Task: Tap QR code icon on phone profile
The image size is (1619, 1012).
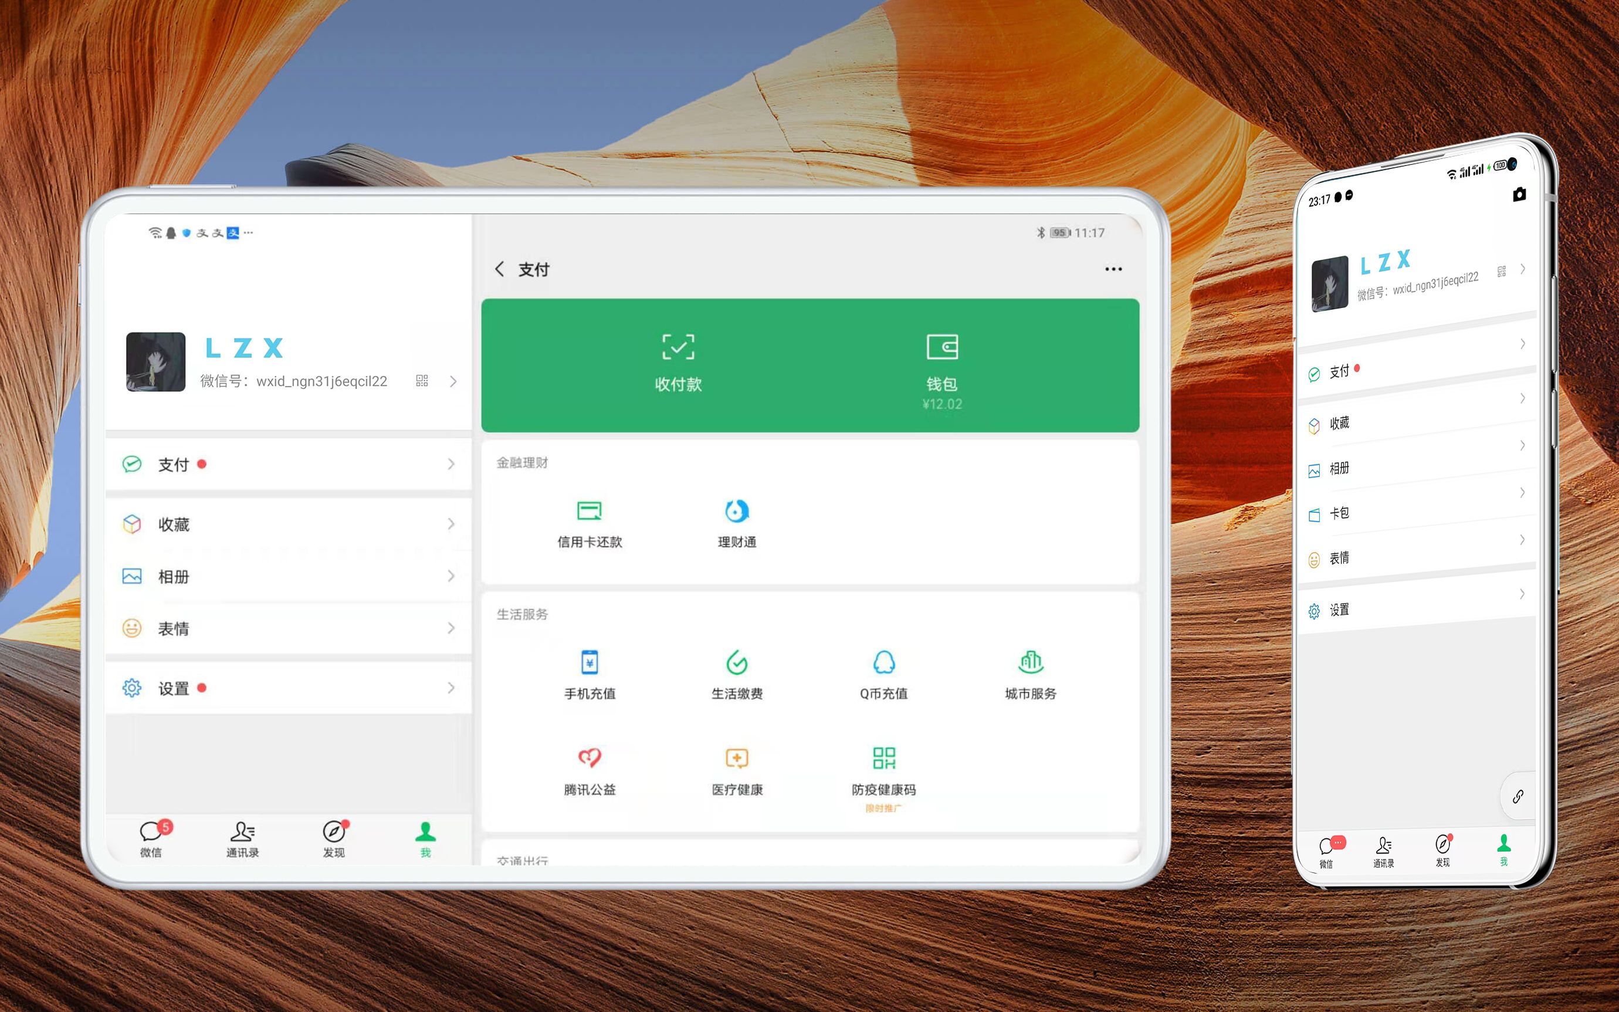Action: [x=1501, y=271]
